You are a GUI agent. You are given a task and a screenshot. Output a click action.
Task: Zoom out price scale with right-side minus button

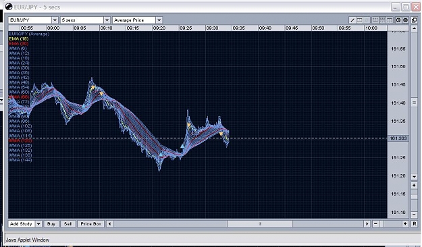coord(414,215)
